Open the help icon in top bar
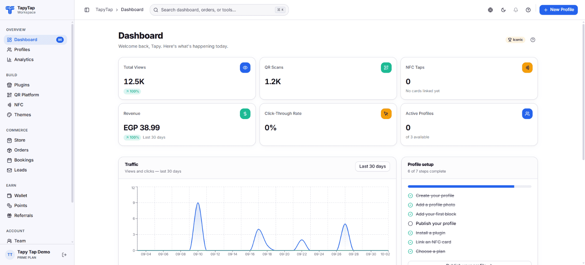585x265 pixels. (528, 10)
